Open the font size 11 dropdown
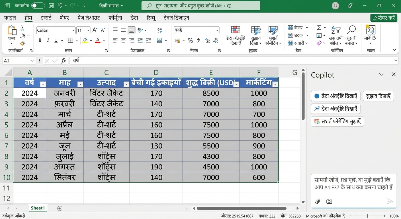The height and width of the screenshot is (219, 401). tap(89, 30)
